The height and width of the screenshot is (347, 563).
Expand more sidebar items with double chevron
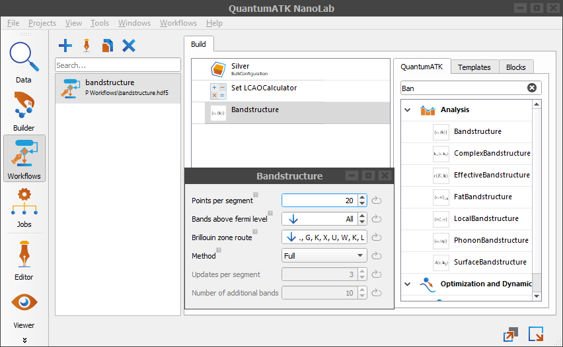tap(24, 340)
